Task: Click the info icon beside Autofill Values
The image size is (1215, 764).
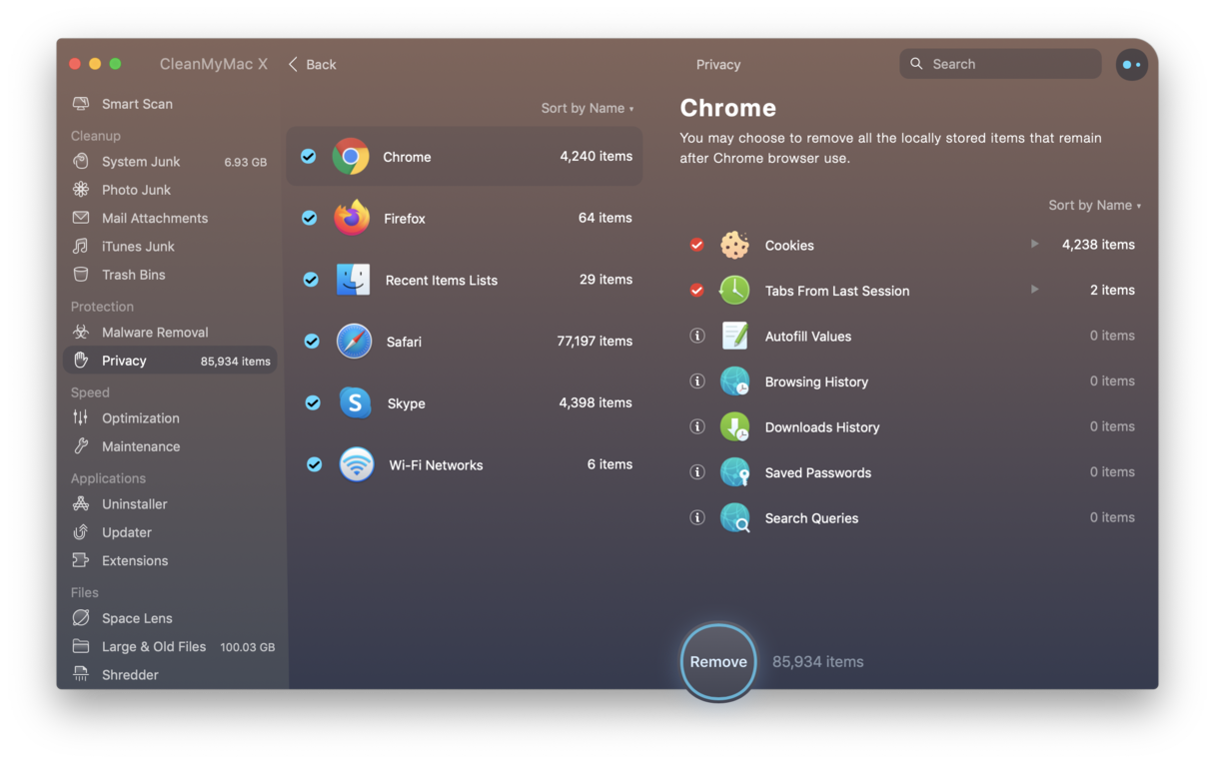Action: tap(697, 336)
